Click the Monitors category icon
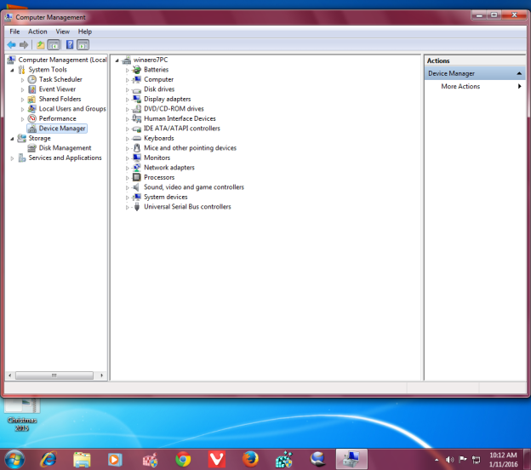Viewport: 531px width, 470px height. (x=137, y=158)
